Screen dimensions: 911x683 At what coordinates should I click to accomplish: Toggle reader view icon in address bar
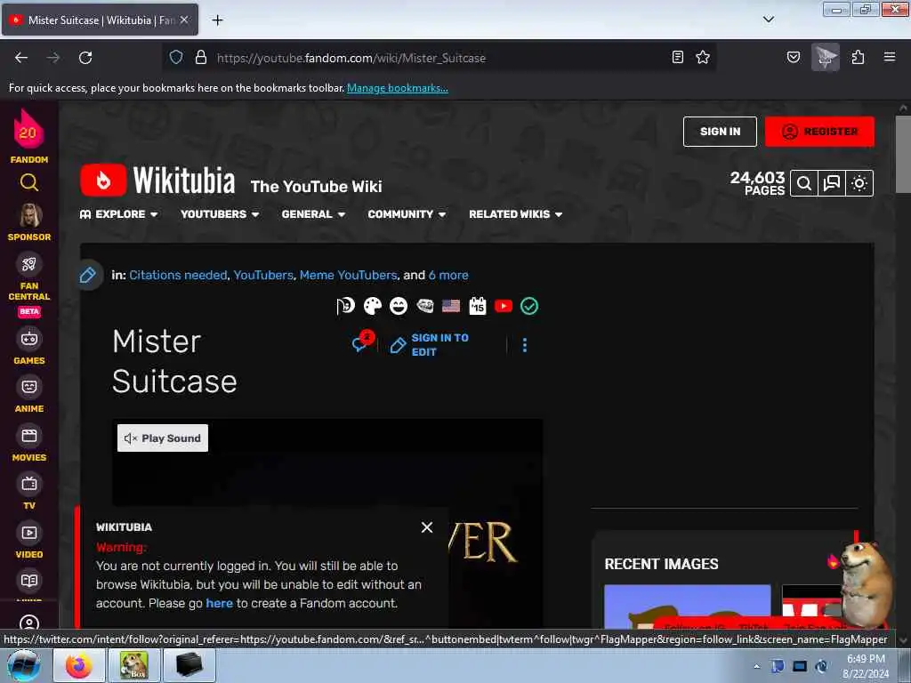pyautogui.click(x=677, y=57)
